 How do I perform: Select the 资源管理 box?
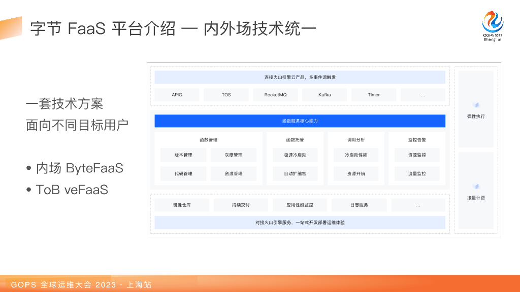tap(234, 173)
